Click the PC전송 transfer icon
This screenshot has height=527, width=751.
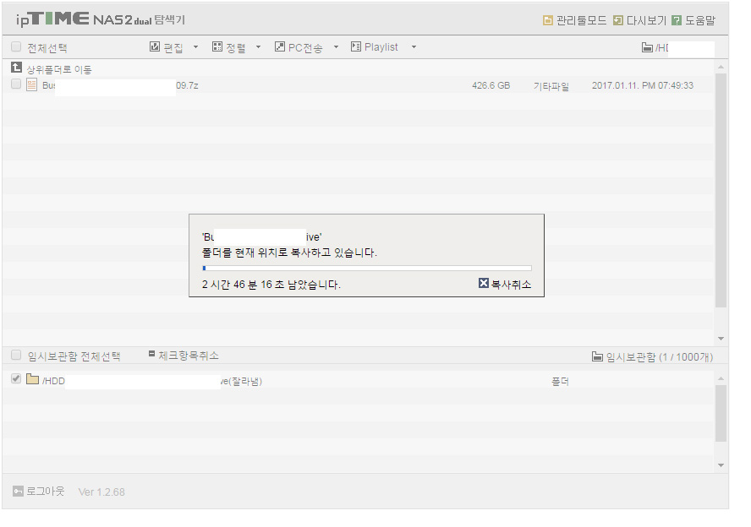pyautogui.click(x=280, y=46)
